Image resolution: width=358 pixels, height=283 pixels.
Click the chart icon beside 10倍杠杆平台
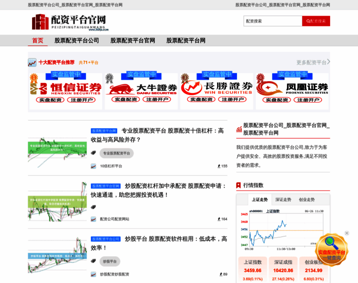click(x=93, y=166)
